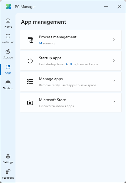Open the Process management card title
The width and height of the screenshot is (126, 183).
tap(58, 37)
